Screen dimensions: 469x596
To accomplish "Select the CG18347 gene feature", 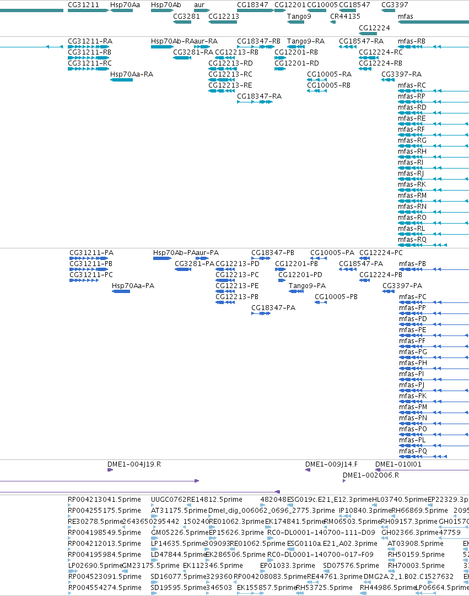I will point(255,10).
